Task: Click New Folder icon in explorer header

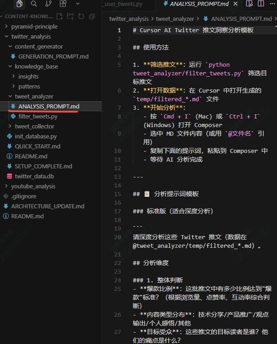Action: click(x=70, y=16)
